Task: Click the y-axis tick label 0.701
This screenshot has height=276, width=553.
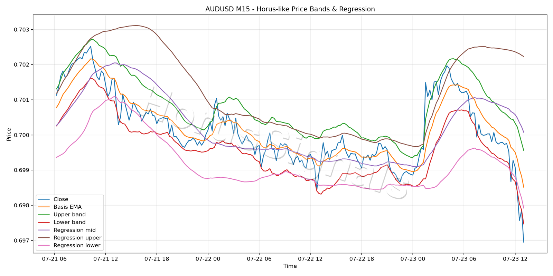Action: [22, 100]
